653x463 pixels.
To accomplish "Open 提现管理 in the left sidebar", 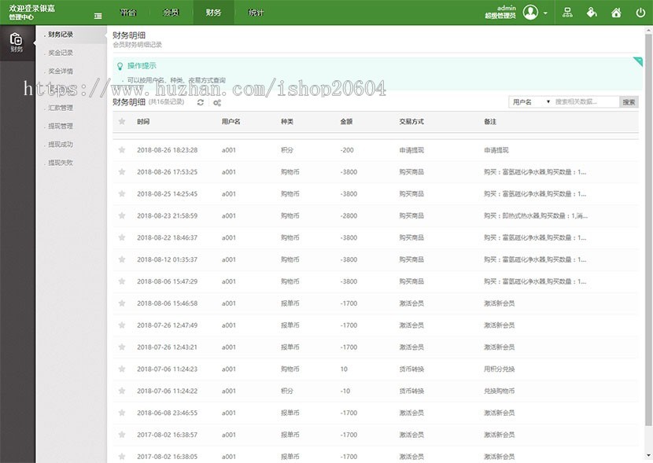I will [61, 126].
